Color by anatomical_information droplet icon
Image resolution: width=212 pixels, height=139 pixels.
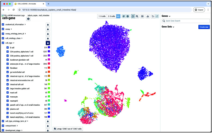point(48,24)
